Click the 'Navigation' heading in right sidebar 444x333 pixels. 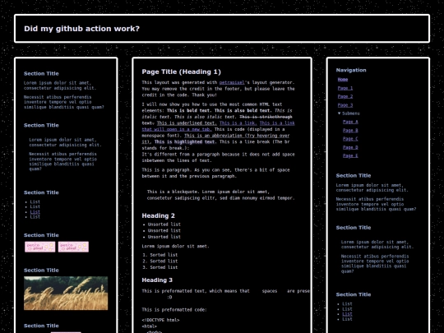pos(351,70)
